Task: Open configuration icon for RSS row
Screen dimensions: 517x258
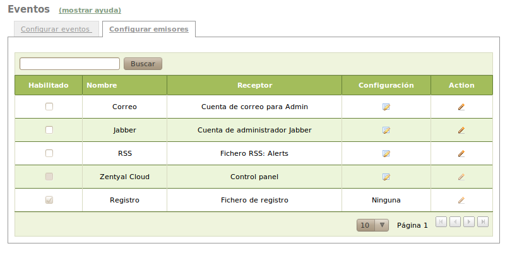Action: click(386, 153)
